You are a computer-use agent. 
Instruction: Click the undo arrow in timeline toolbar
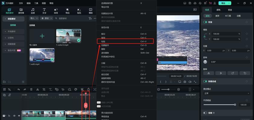[x=19, y=89]
